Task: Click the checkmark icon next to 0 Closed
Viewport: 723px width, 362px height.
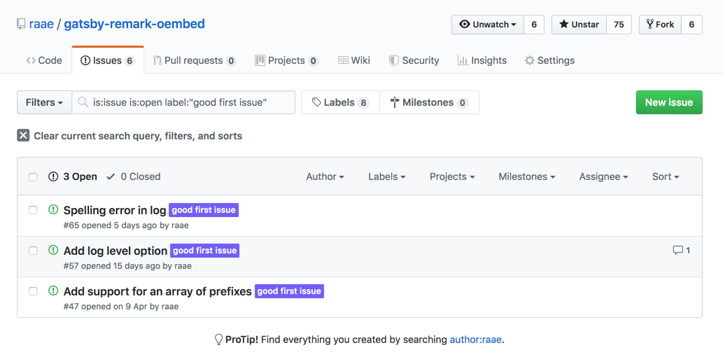Action: point(111,176)
